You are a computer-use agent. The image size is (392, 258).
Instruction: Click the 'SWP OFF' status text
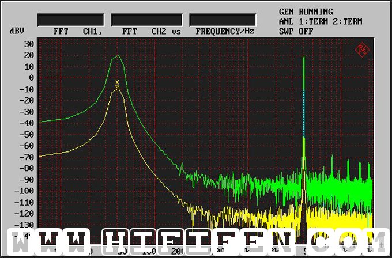pos(296,32)
